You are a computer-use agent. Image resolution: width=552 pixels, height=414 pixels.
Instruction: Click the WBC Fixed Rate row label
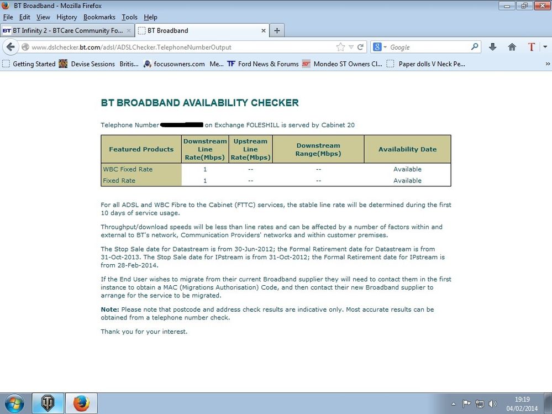tap(128, 169)
